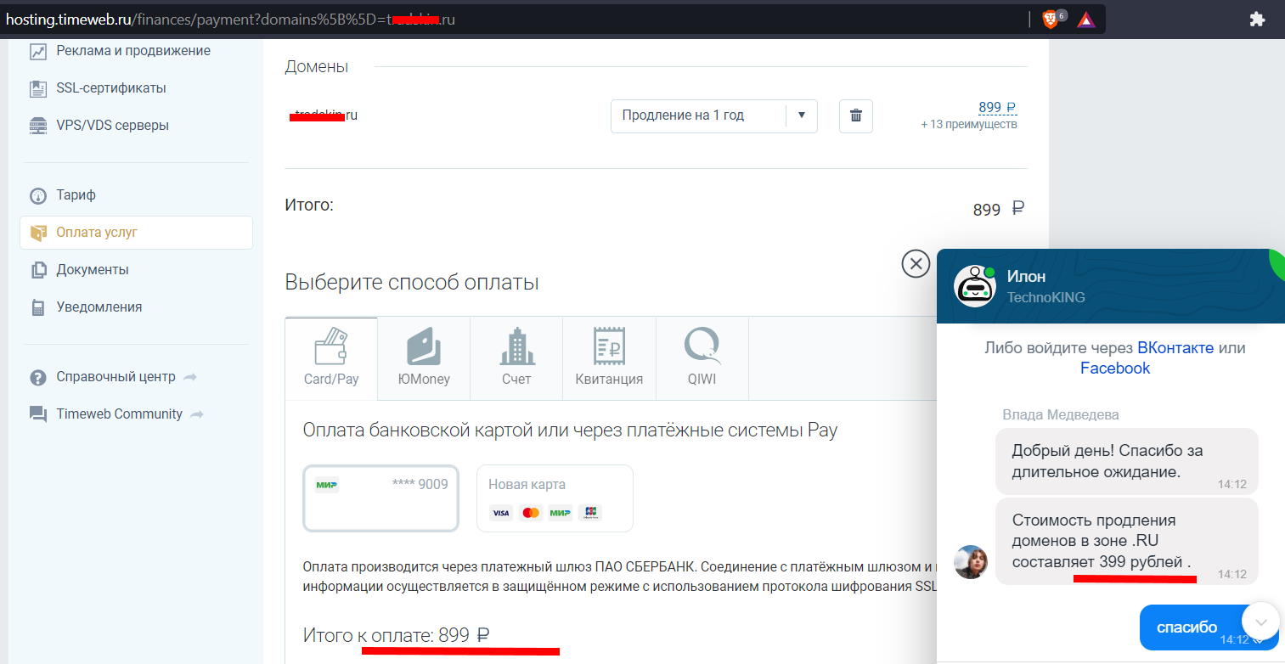Click the Тариф gauge icon
Screen dimensions: 1285x664
click(x=38, y=195)
